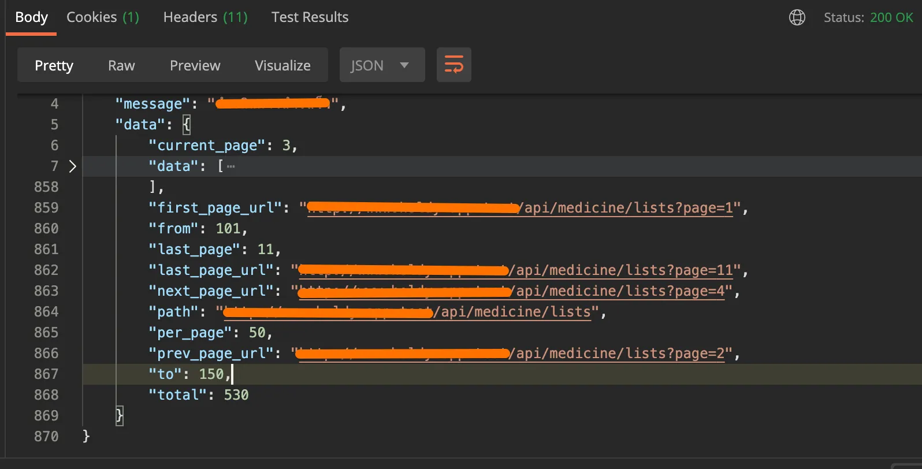
Task: Open the Cookies (1) tab
Action: click(x=103, y=17)
